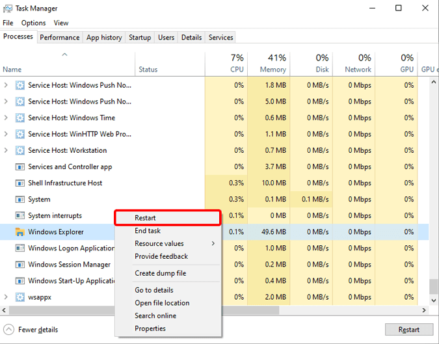This screenshot has width=439, height=344.
Task: Click the 0.1 MB/s disk value
Action: coord(315,199)
